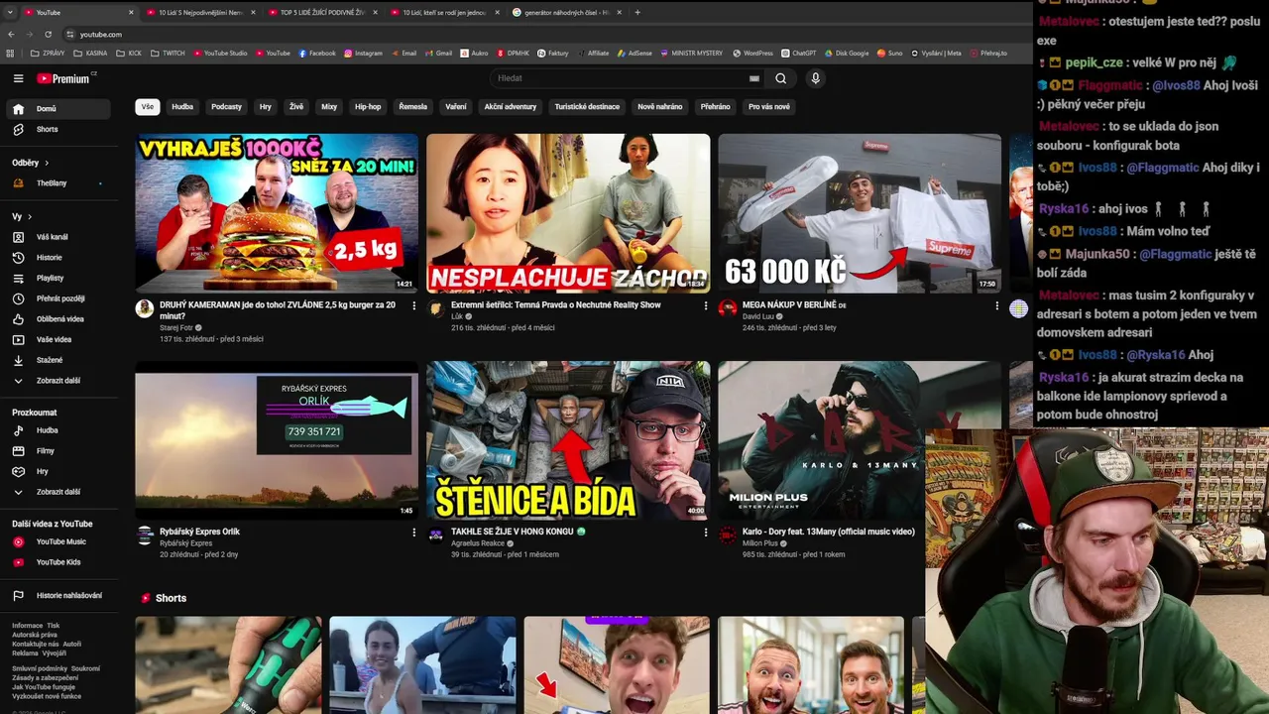Screen dimensions: 1269x714
Task: Open Historie nahlašování flag item
Action: click(x=59, y=595)
